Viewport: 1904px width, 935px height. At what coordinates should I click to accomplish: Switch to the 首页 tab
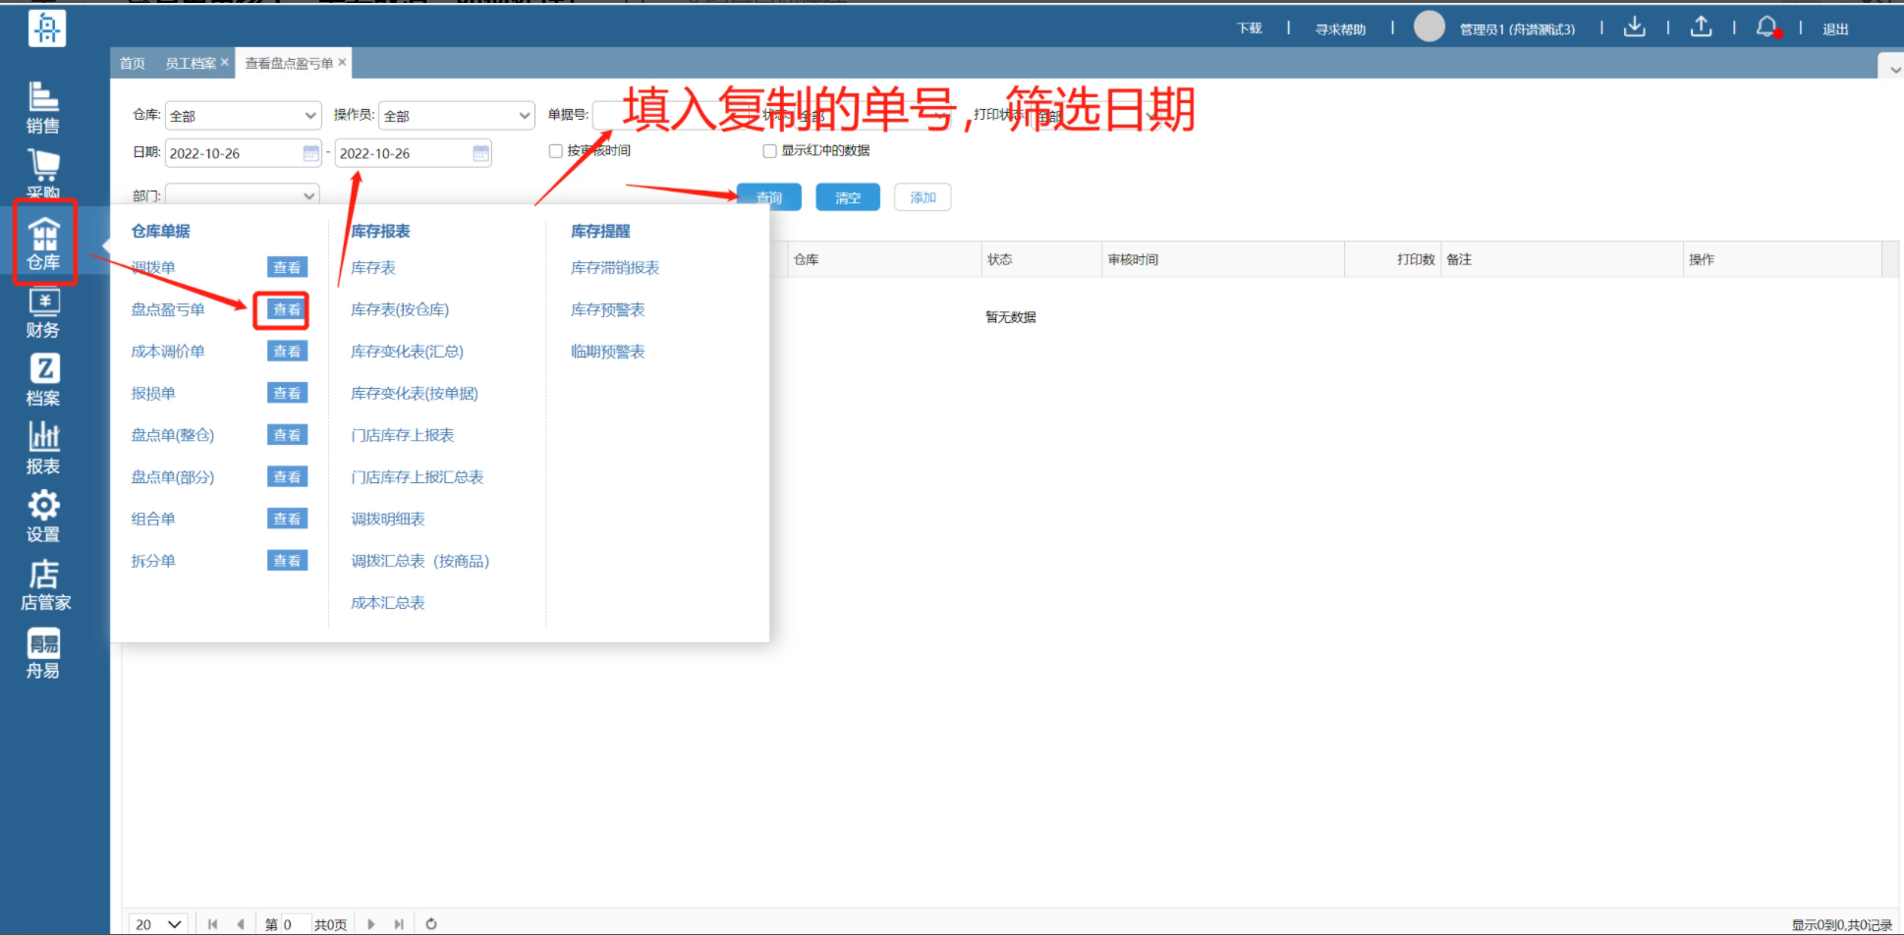[133, 64]
